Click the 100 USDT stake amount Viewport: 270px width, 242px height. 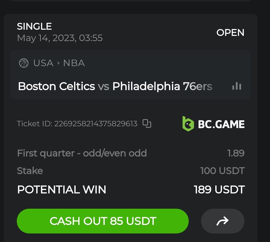pos(222,171)
